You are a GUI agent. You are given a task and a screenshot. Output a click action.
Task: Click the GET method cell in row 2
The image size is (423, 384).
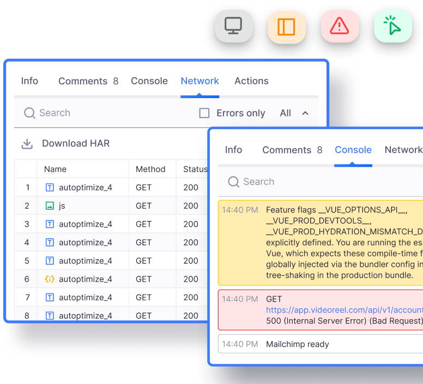point(143,205)
